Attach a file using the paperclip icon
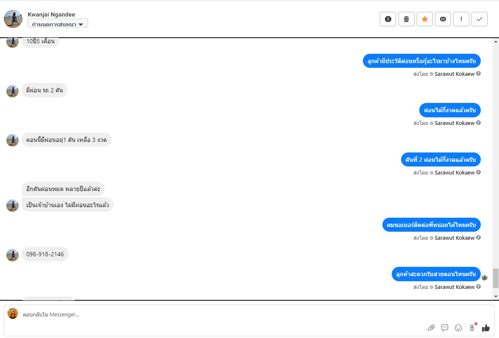Screen dimensions: 499x338 [x=431, y=327]
